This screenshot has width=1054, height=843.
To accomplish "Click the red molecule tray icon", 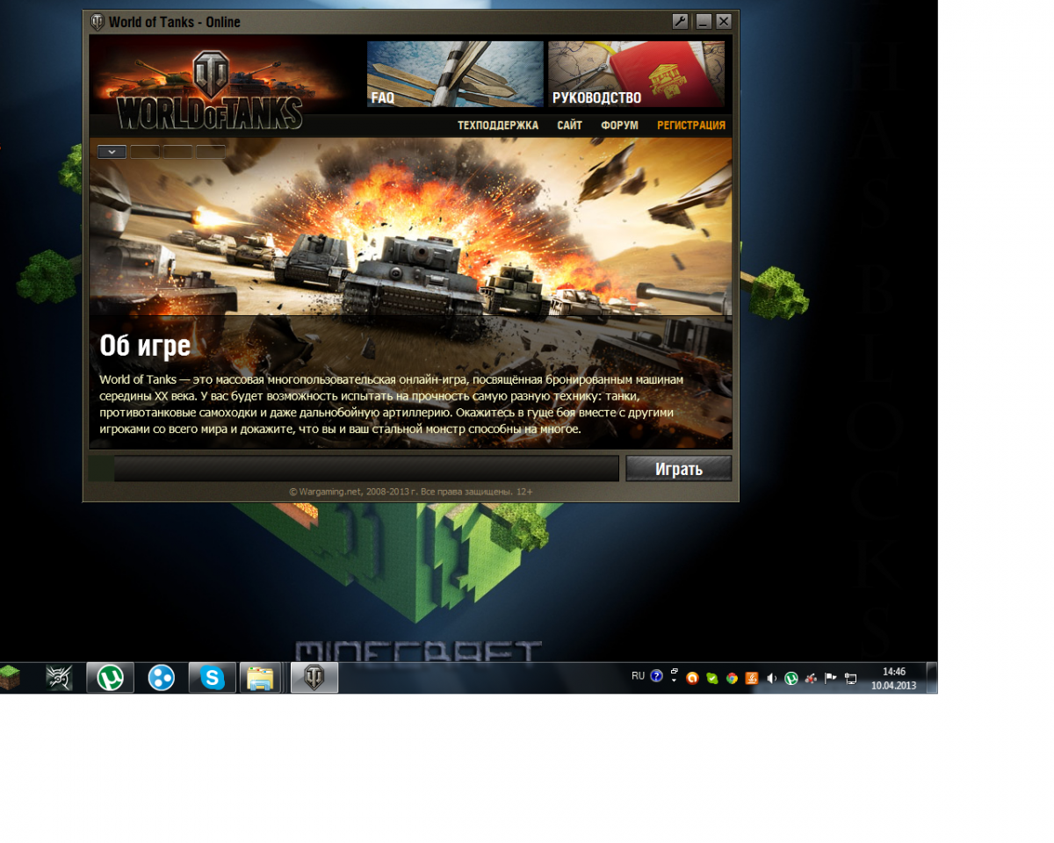I will [x=811, y=678].
